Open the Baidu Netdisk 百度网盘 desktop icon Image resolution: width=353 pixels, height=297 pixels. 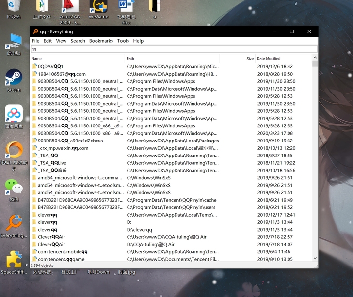[x=14, y=116]
